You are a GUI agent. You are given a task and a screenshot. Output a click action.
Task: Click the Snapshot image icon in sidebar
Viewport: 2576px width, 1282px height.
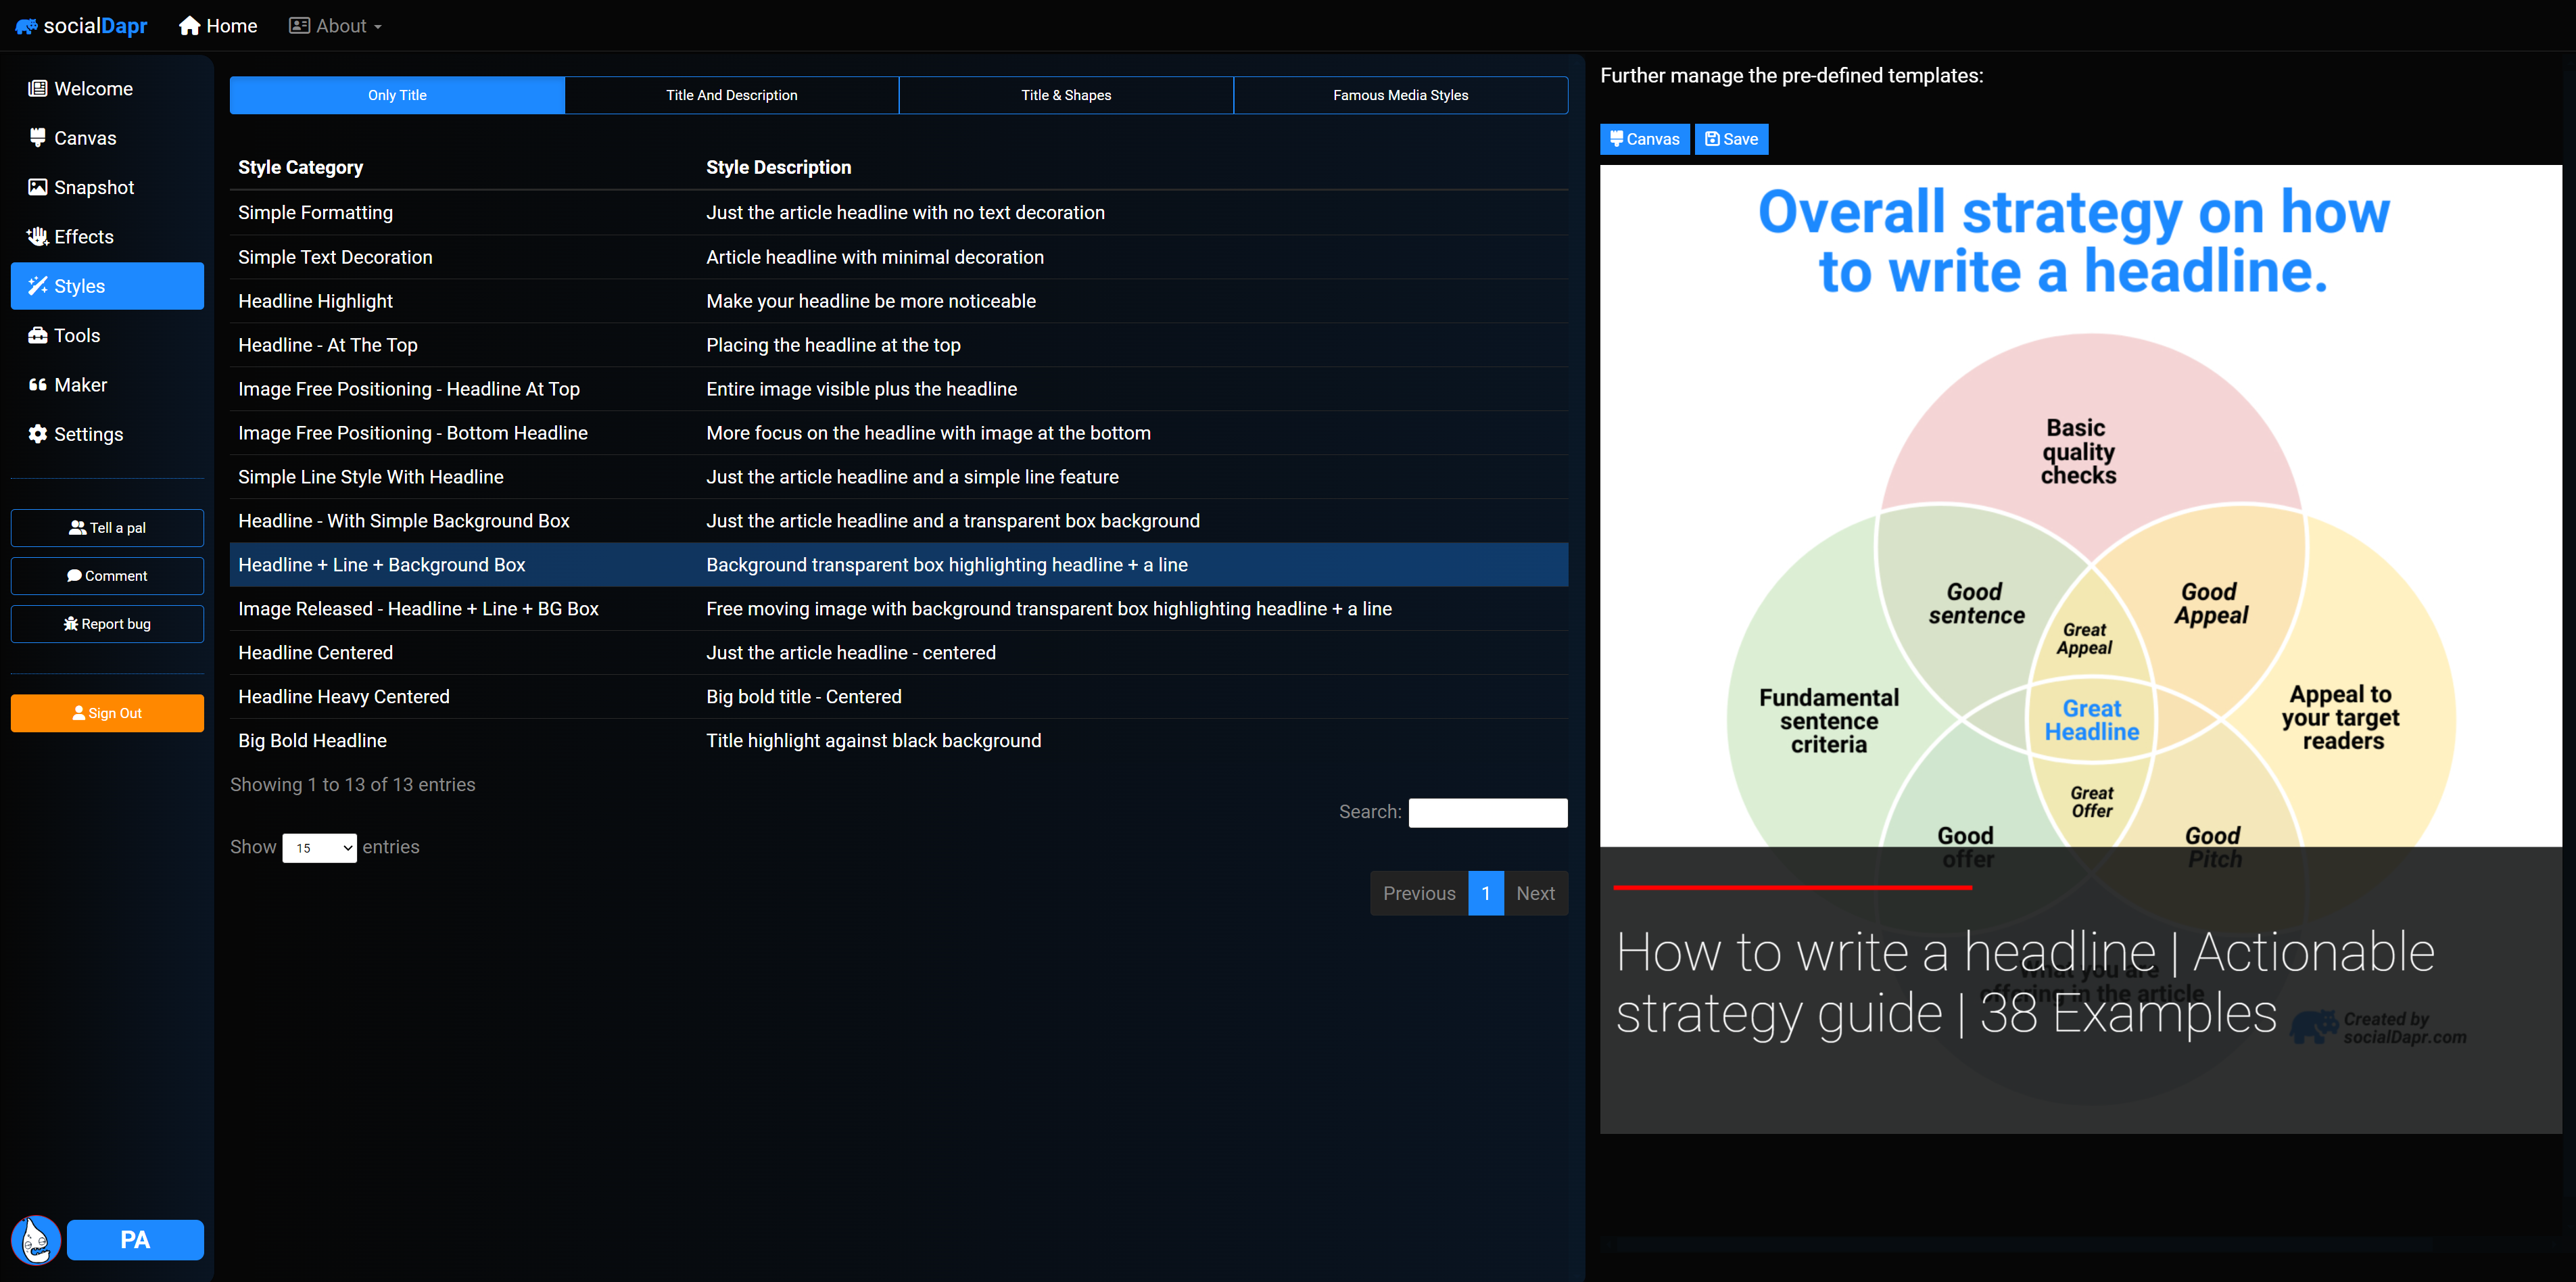(38, 187)
